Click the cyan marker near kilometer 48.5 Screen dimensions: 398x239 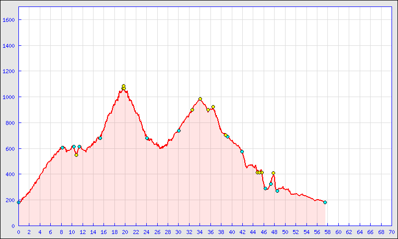[278, 191]
